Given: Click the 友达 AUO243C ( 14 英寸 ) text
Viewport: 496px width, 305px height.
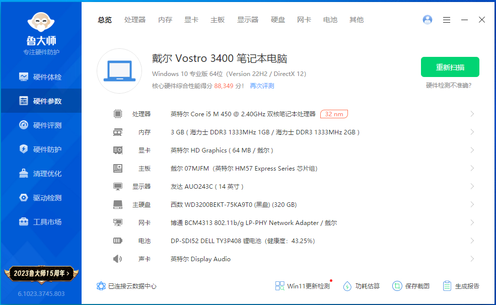Looking at the screenshot, I should click(x=207, y=187).
